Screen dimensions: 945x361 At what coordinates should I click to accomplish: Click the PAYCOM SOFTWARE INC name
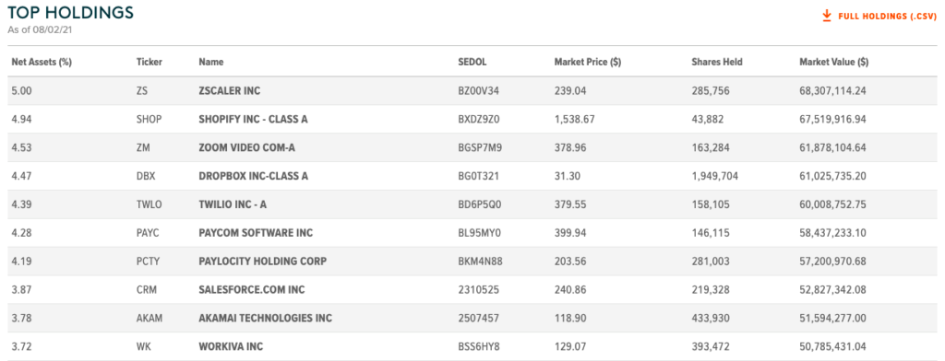(256, 233)
